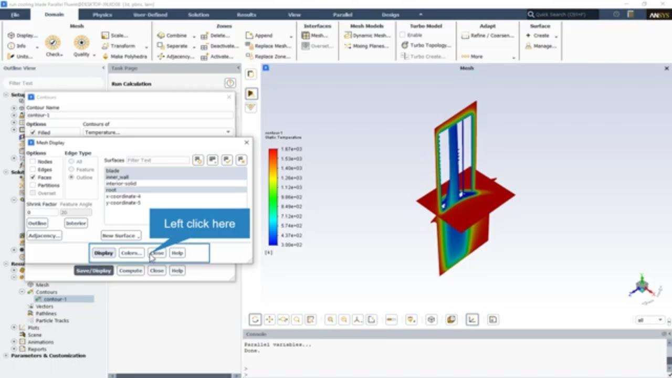This screenshot has height=378, width=672.
Task: Click Compute in Contours dialog
Action: 131,270
